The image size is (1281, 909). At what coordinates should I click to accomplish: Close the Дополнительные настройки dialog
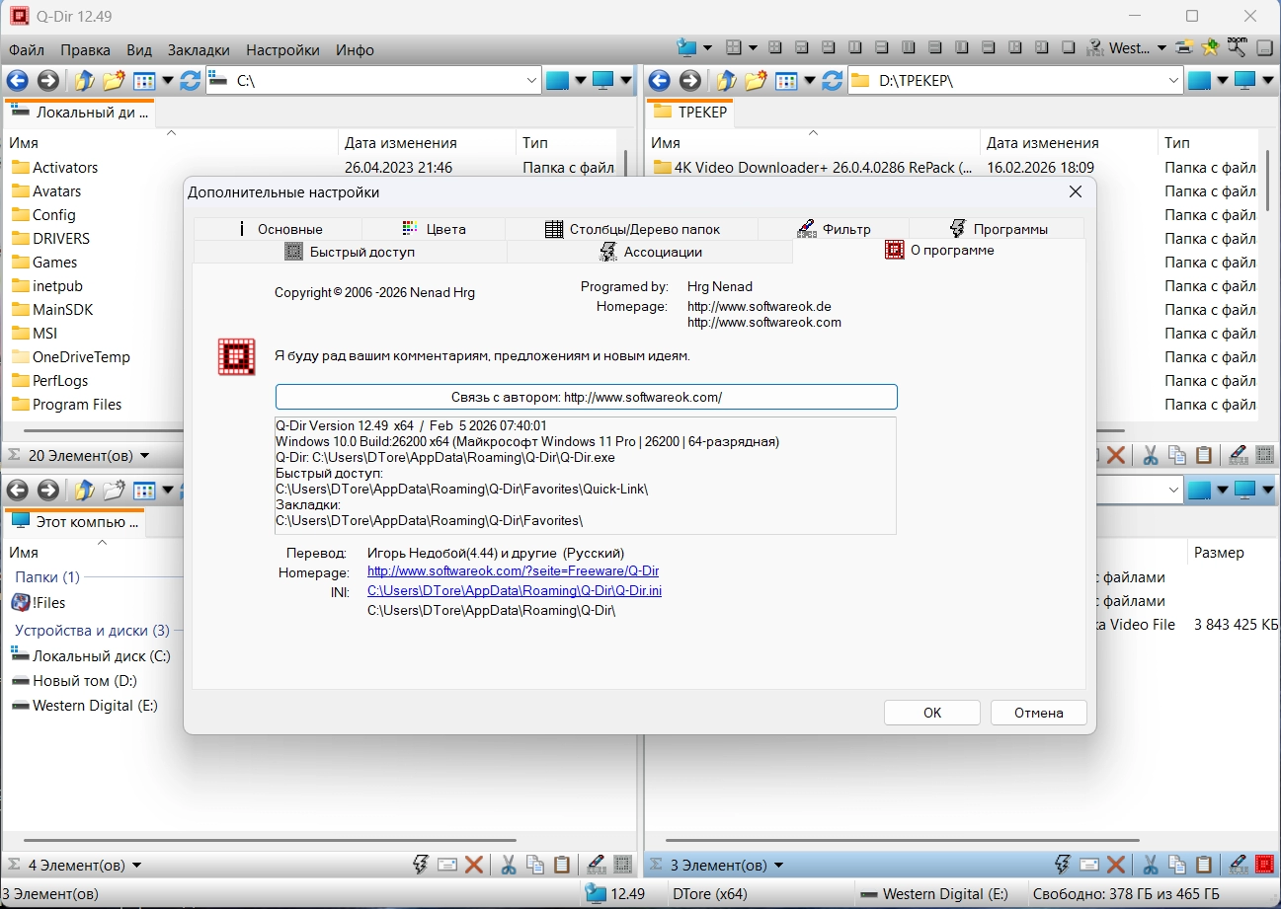click(1076, 191)
